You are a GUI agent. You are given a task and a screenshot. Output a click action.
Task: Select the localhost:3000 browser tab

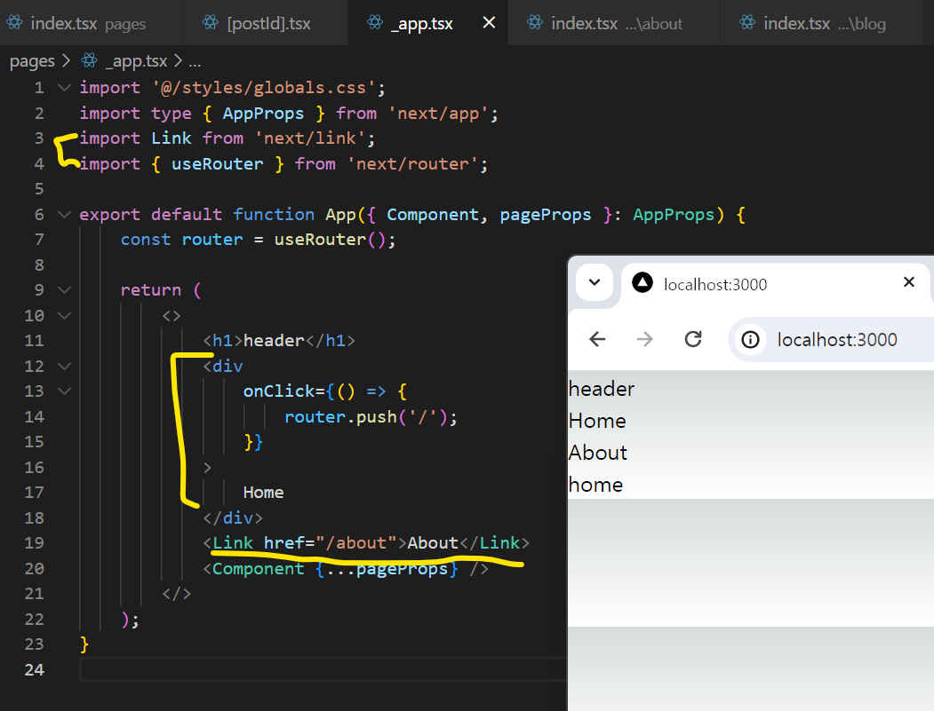(x=774, y=284)
